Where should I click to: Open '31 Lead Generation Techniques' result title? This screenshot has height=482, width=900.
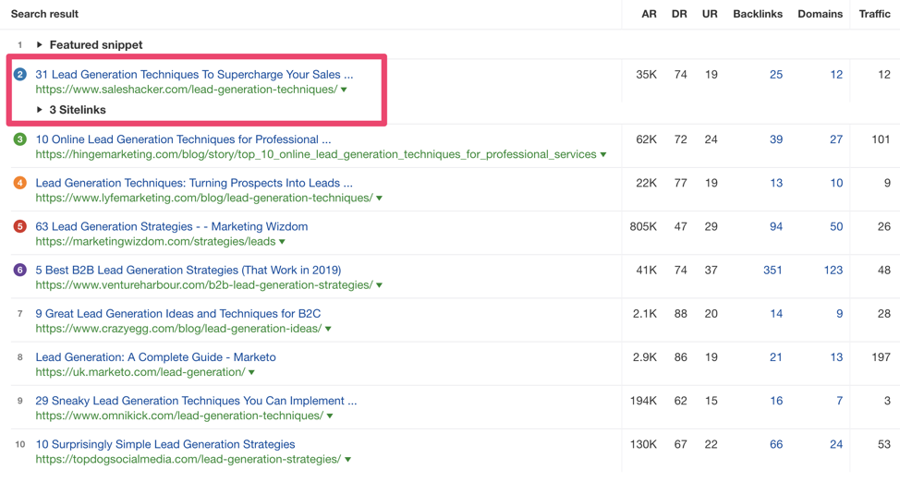(194, 74)
